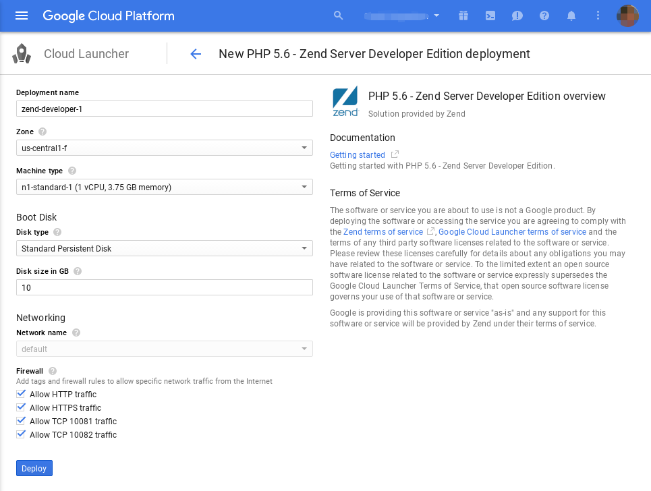Go back with the arrow icon
The width and height of the screenshot is (651, 491).
(x=196, y=54)
